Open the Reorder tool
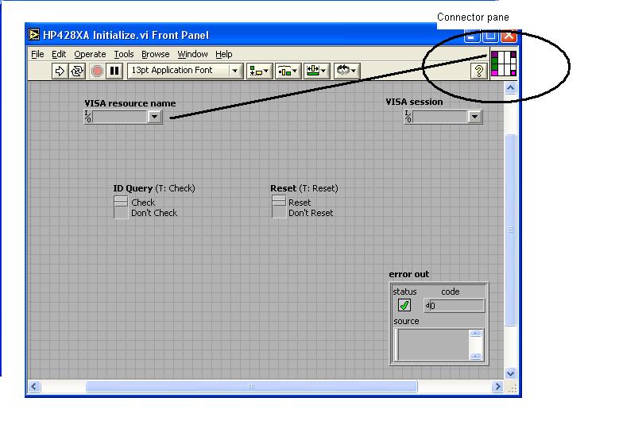This screenshot has width=619, height=444. pyautogui.click(x=346, y=71)
